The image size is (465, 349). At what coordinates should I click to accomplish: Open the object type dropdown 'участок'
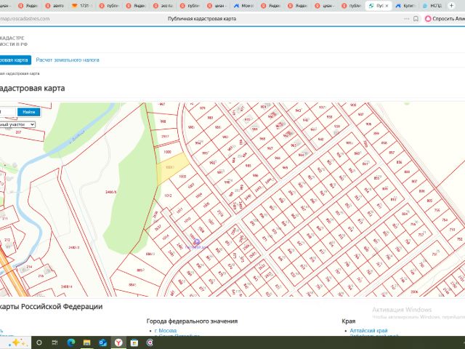point(17,124)
